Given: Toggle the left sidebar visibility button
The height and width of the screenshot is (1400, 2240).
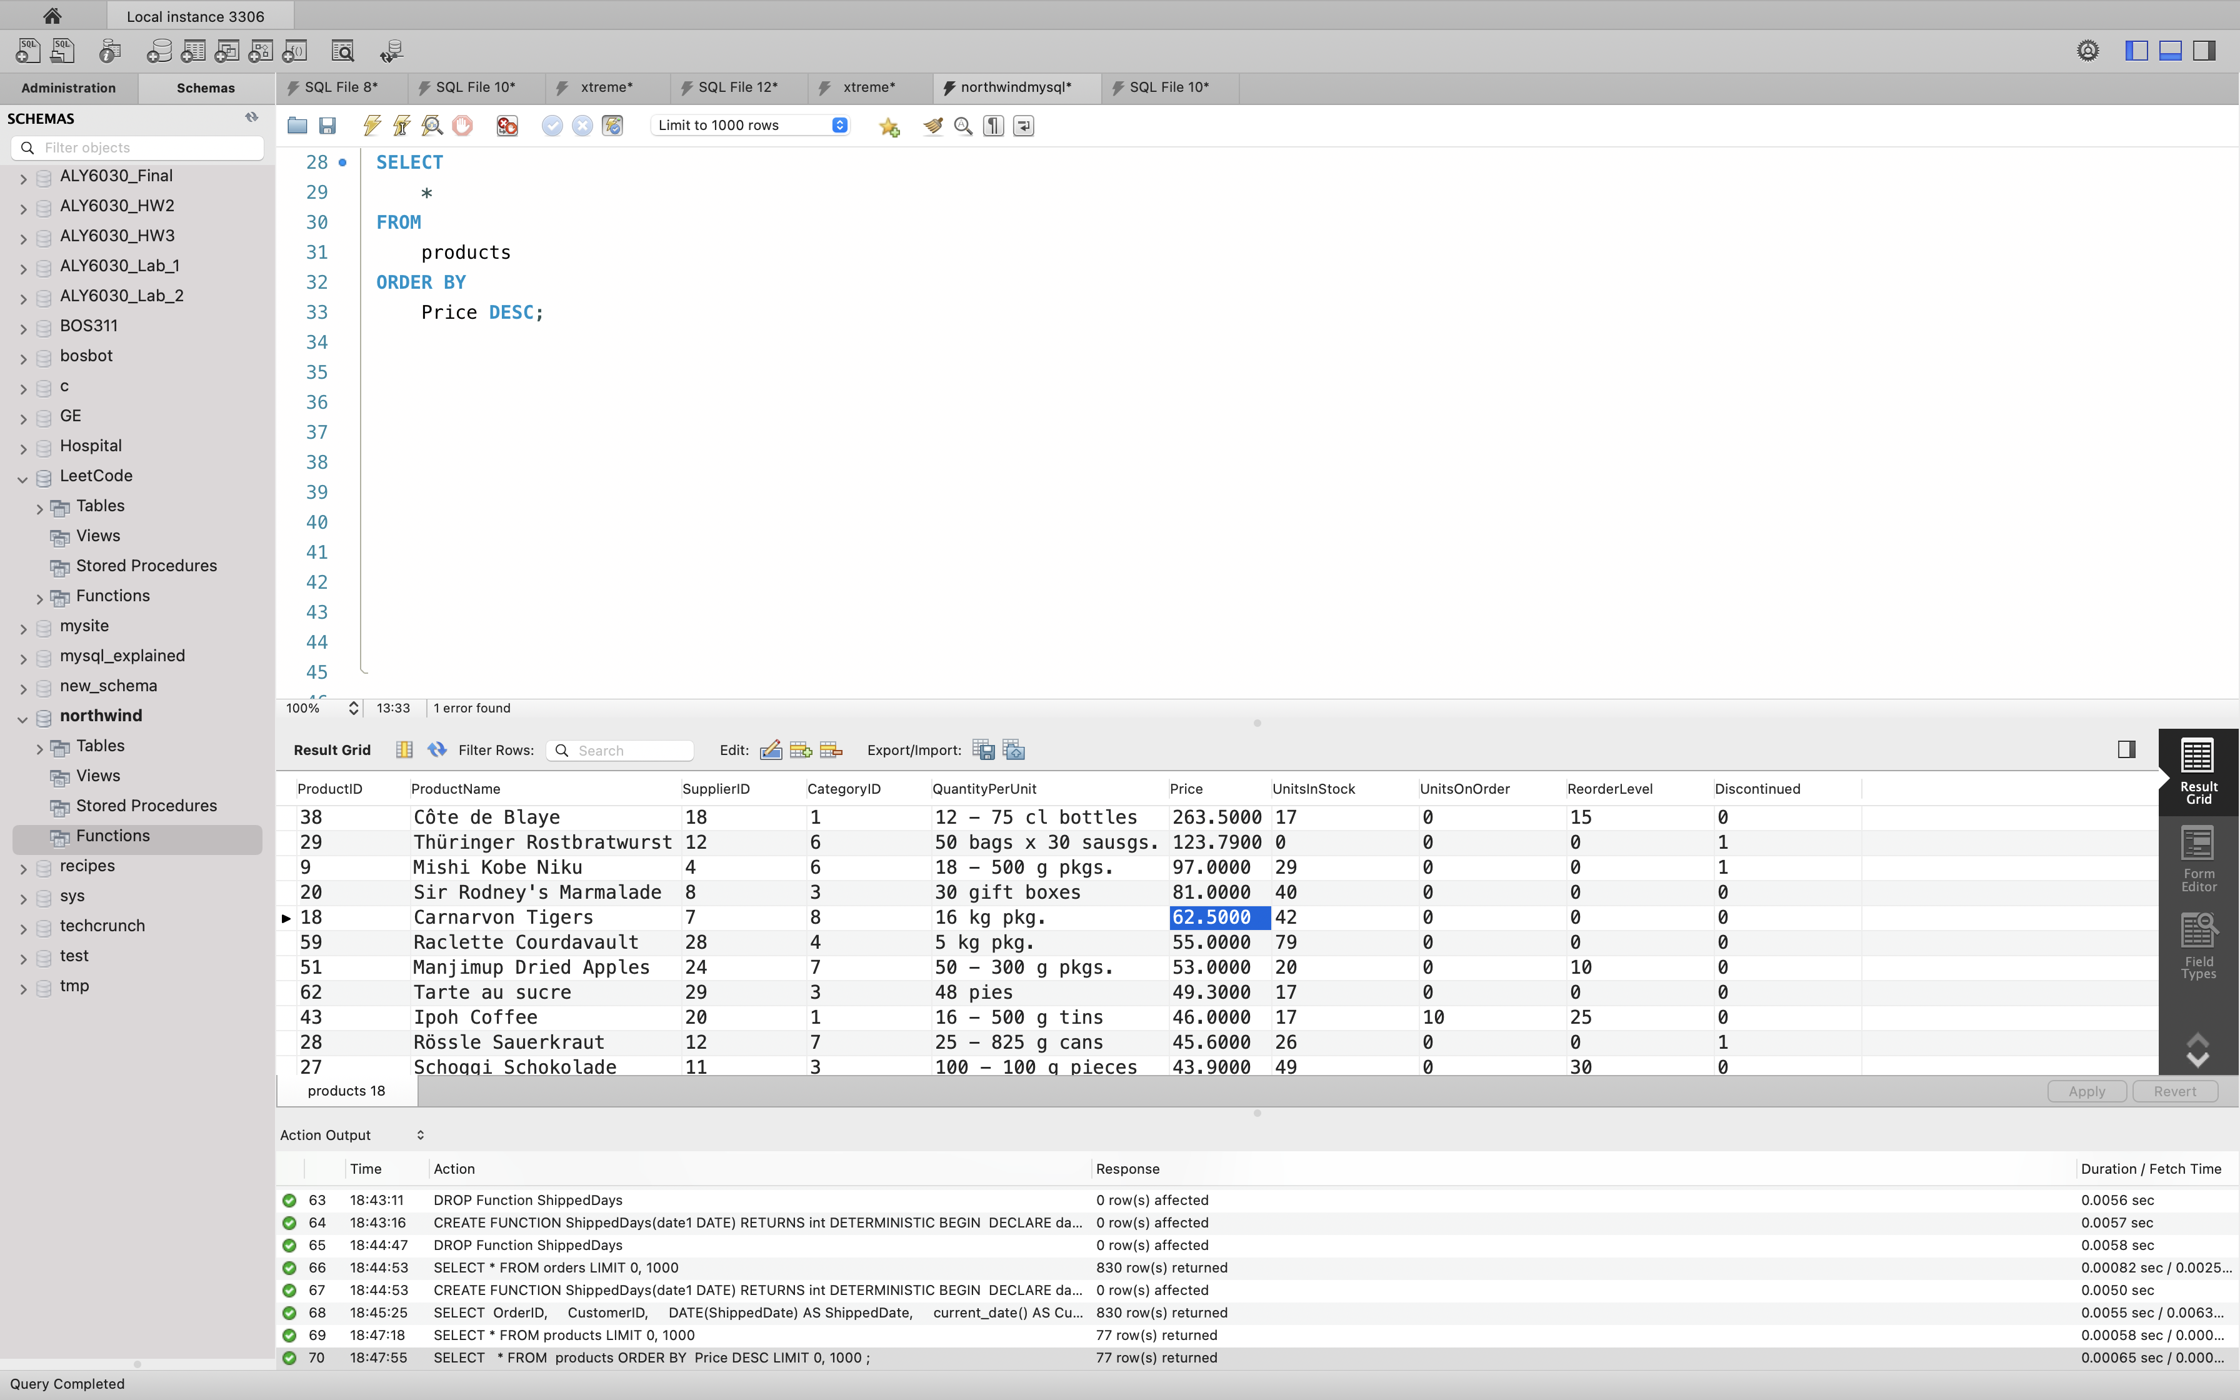Looking at the screenshot, I should [2136, 51].
